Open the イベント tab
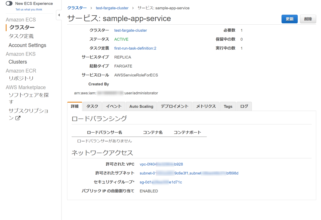The height and width of the screenshot is (220, 321). click(113, 106)
